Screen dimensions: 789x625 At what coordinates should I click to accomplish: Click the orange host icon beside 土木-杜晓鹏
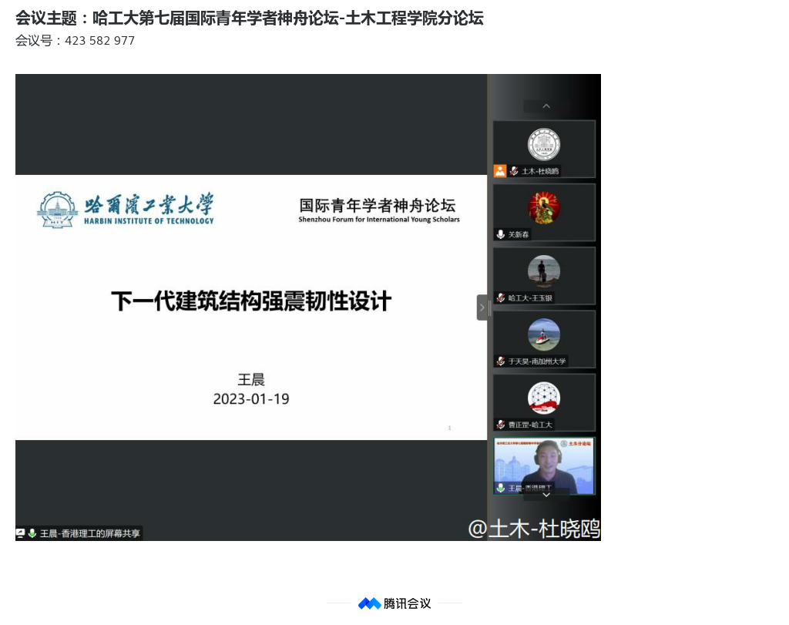500,171
